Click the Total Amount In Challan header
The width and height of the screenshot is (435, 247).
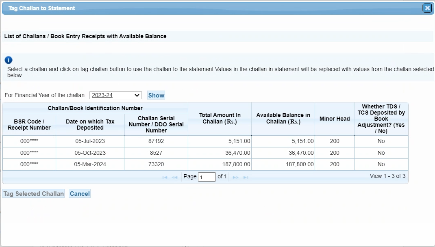[x=220, y=119]
